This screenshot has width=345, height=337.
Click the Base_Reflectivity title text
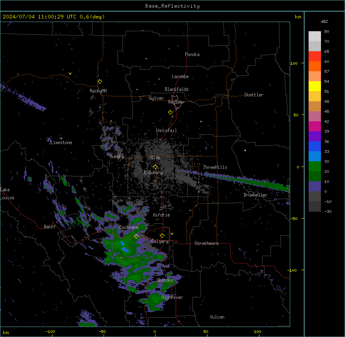172,6
